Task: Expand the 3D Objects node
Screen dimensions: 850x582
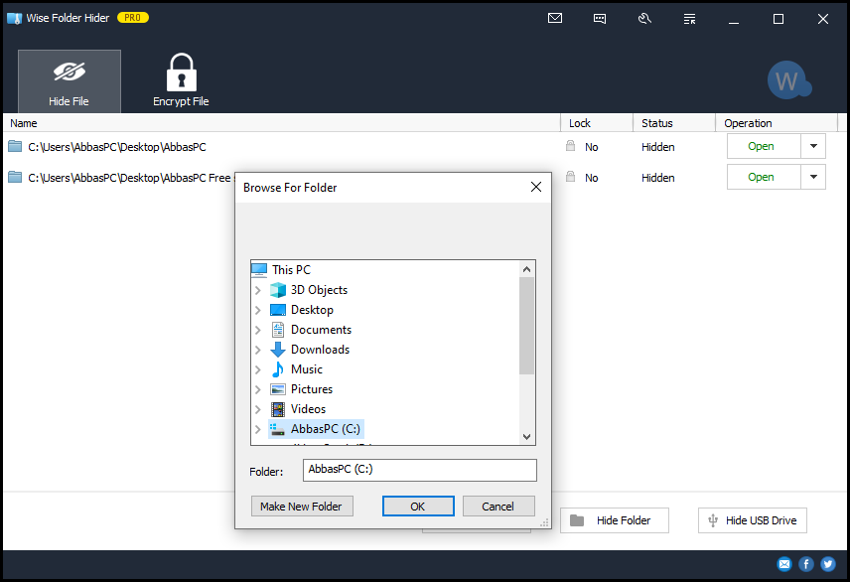Action: tap(258, 290)
